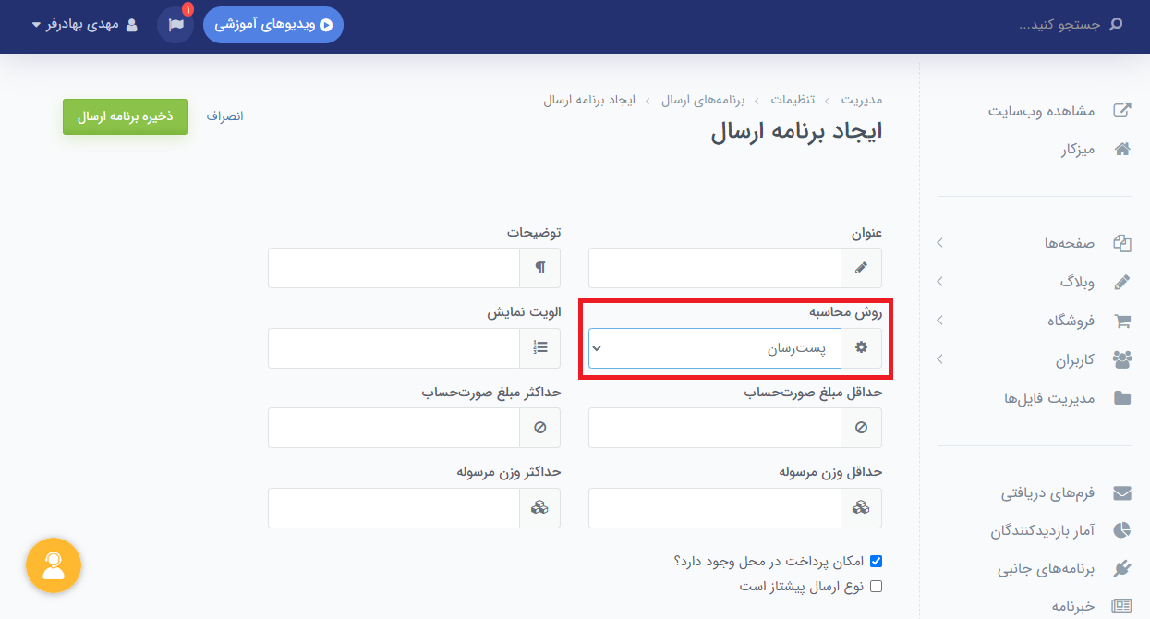This screenshot has height=619, width=1150.
Task: Enable the نوع ارسال پیشتاز است checkbox
Action: (876, 586)
